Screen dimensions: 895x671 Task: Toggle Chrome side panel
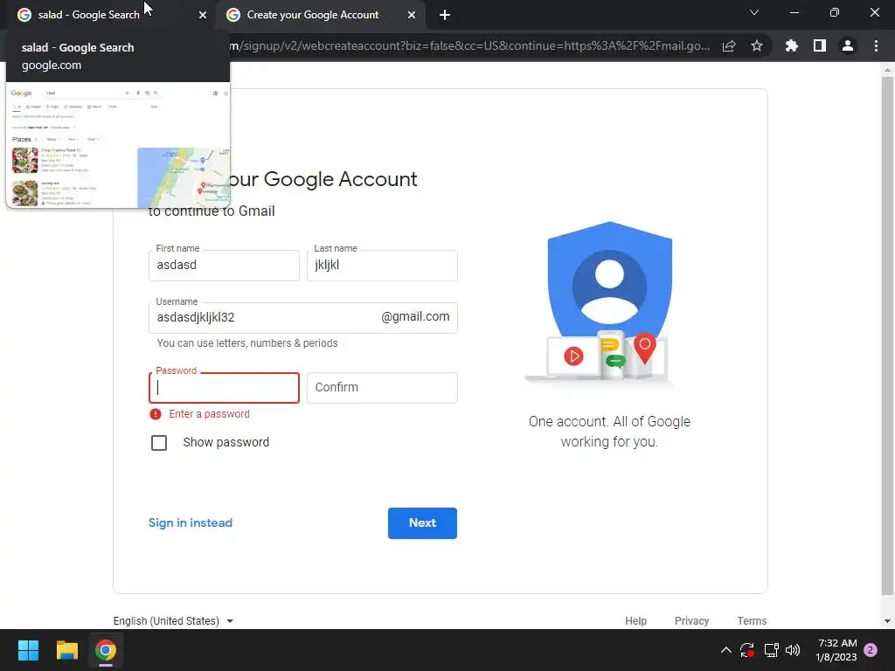coord(820,45)
